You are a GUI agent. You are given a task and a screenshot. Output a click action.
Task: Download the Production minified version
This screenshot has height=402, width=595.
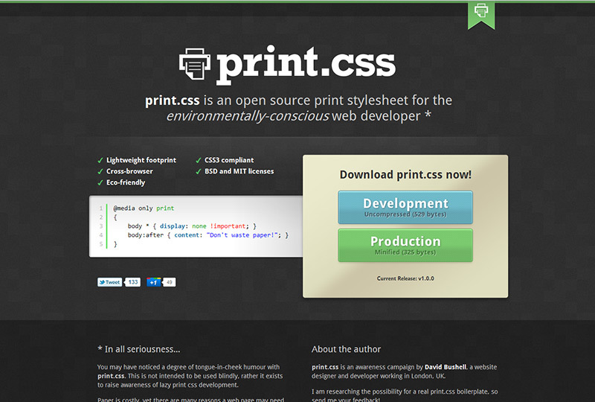click(405, 246)
